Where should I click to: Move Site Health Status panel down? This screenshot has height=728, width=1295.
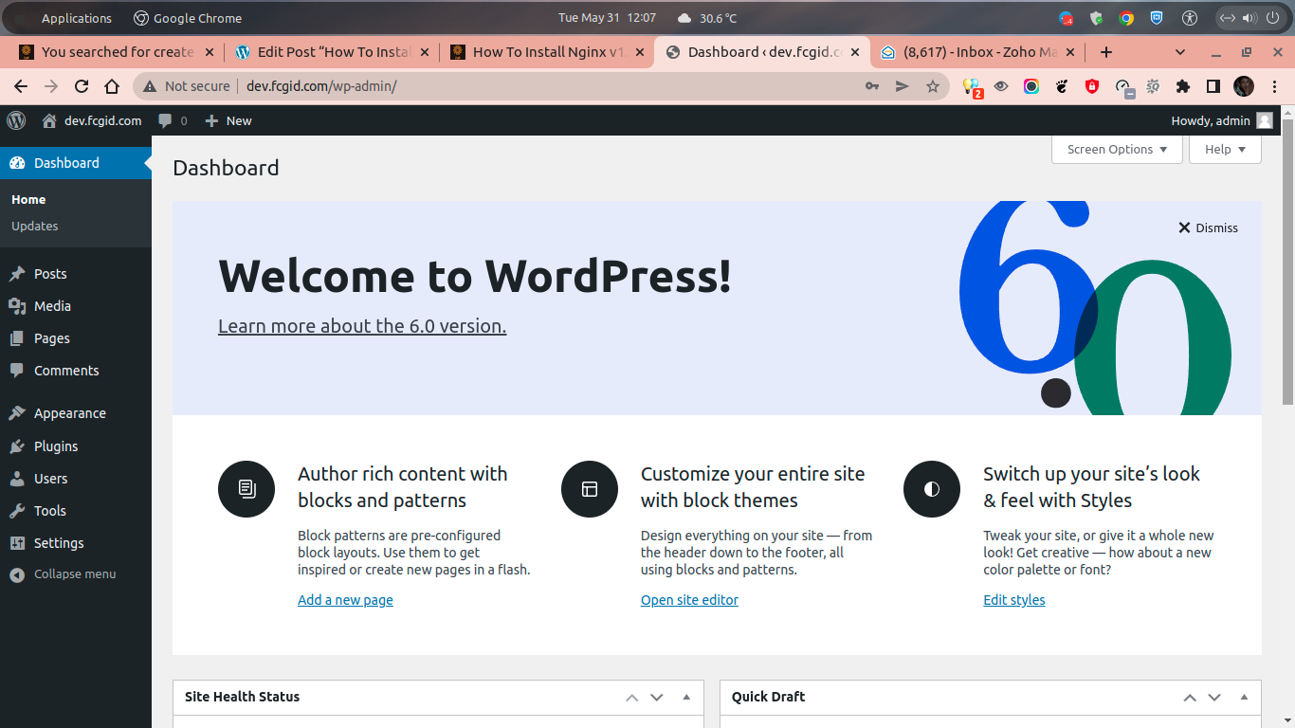657,698
